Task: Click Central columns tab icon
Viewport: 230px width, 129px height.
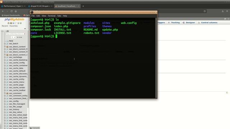Action: (199, 23)
